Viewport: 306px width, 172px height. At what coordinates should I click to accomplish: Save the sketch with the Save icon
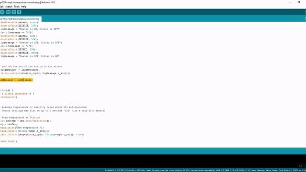(x=19, y=12)
